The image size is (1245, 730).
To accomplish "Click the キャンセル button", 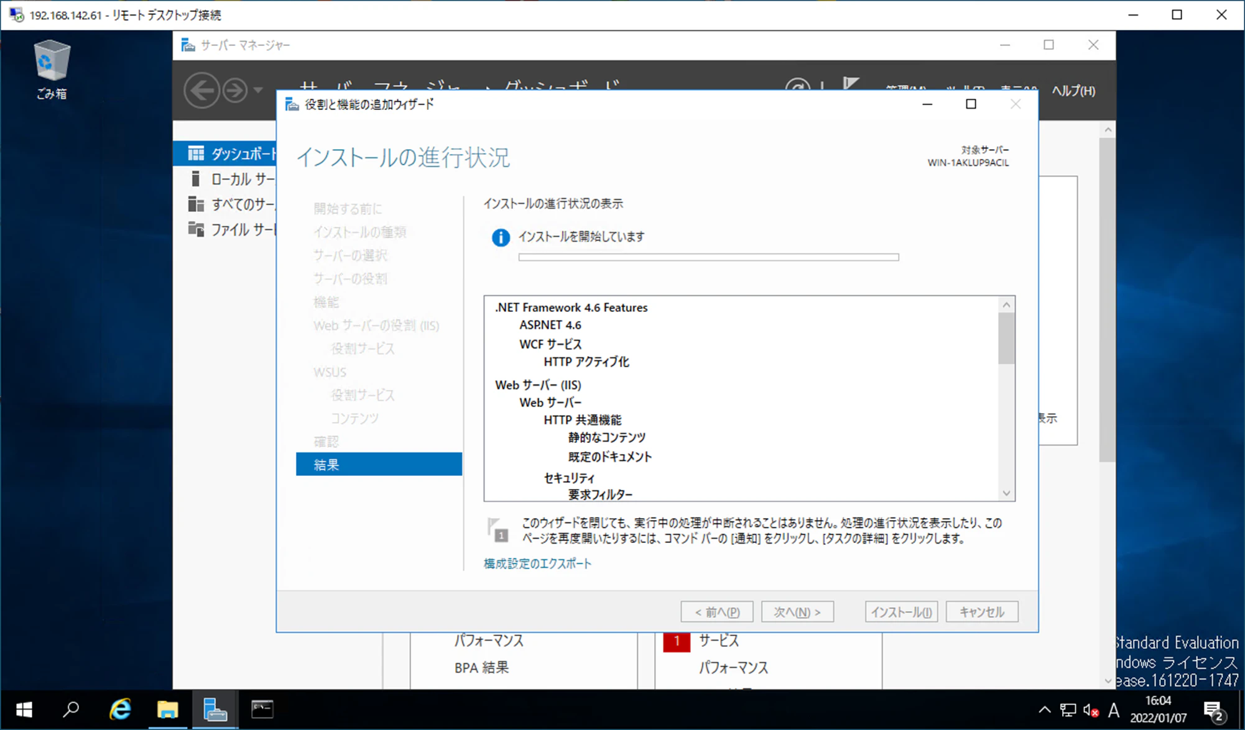I will tap(982, 612).
